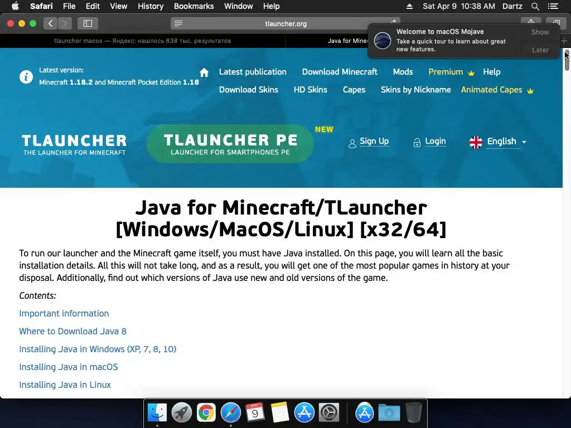
Task: Click the user icon beside Sign Up
Action: point(352,143)
